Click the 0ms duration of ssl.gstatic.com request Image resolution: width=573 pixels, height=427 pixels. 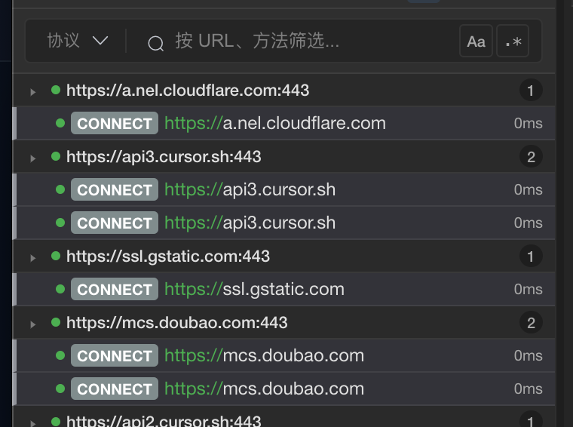coord(528,289)
